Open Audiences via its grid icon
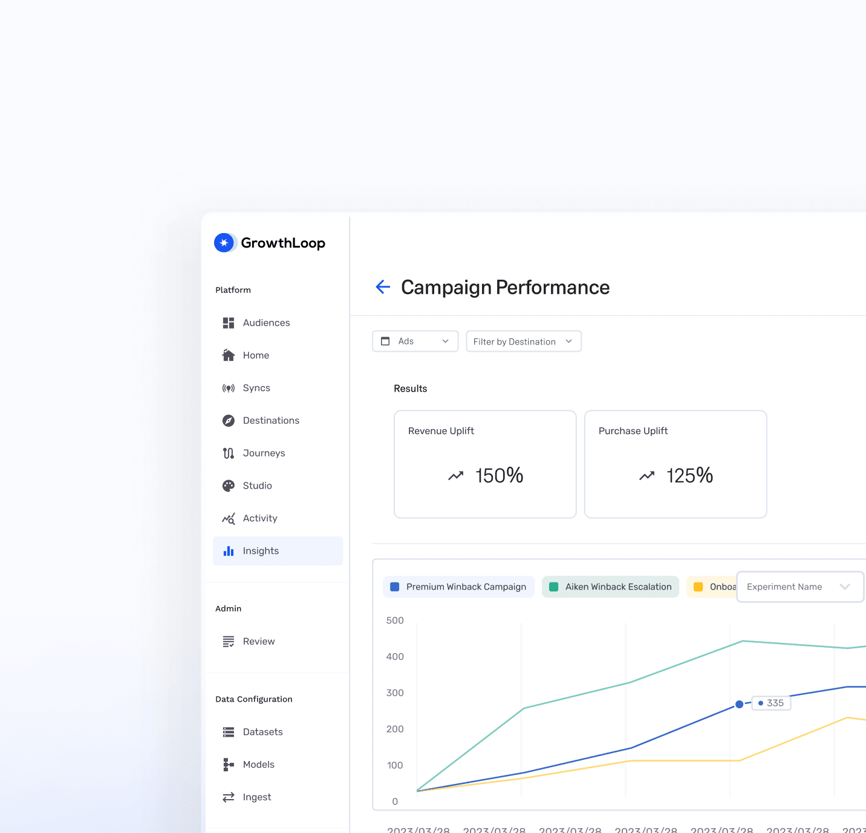This screenshot has height=833, width=866. coord(228,323)
